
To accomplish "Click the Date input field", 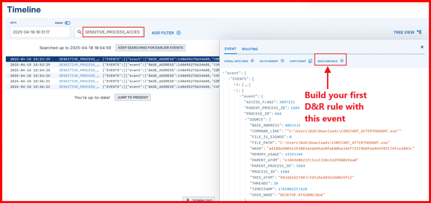I will pos(40,32).
